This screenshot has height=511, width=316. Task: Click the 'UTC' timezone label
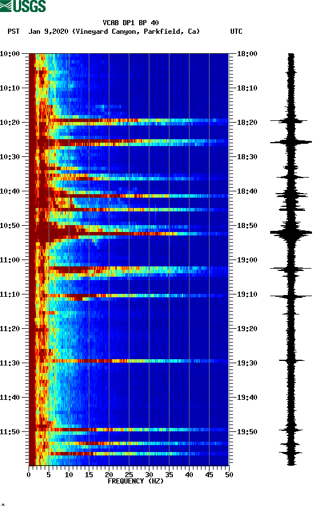236,32
